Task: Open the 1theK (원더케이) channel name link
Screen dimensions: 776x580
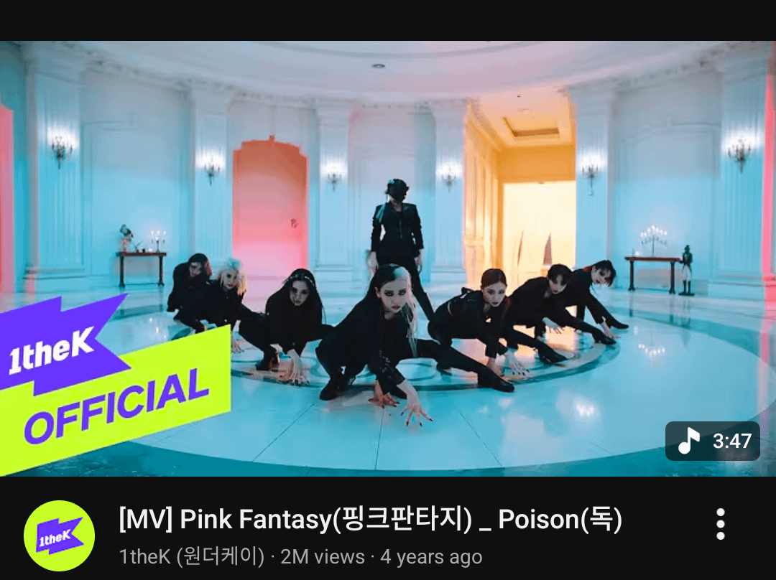Action: [192, 557]
